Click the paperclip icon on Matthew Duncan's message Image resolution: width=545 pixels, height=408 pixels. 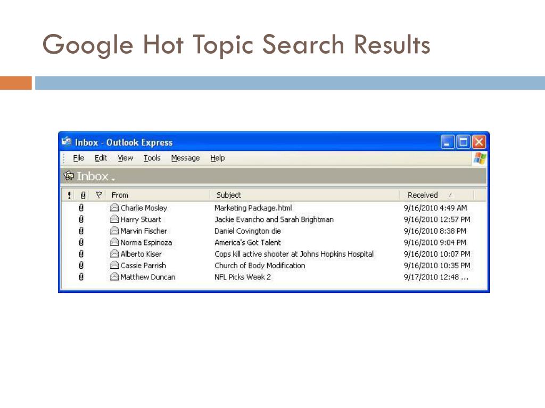click(81, 277)
